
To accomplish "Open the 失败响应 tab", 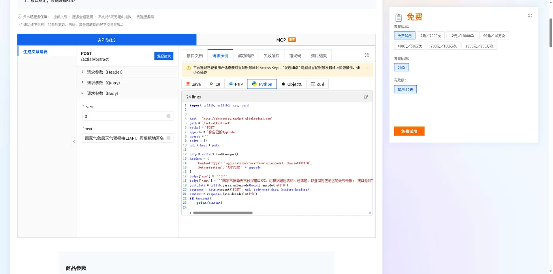I will 271,56.
